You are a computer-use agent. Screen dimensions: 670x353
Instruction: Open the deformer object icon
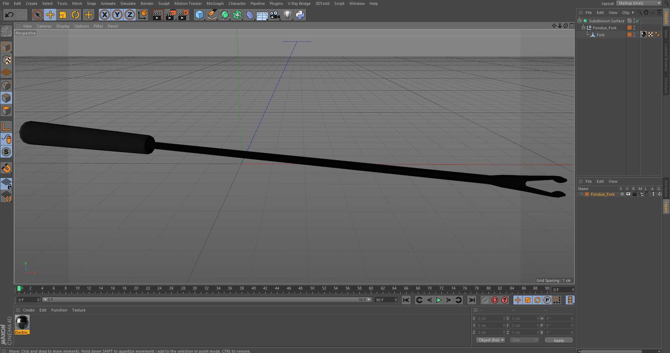[250, 15]
